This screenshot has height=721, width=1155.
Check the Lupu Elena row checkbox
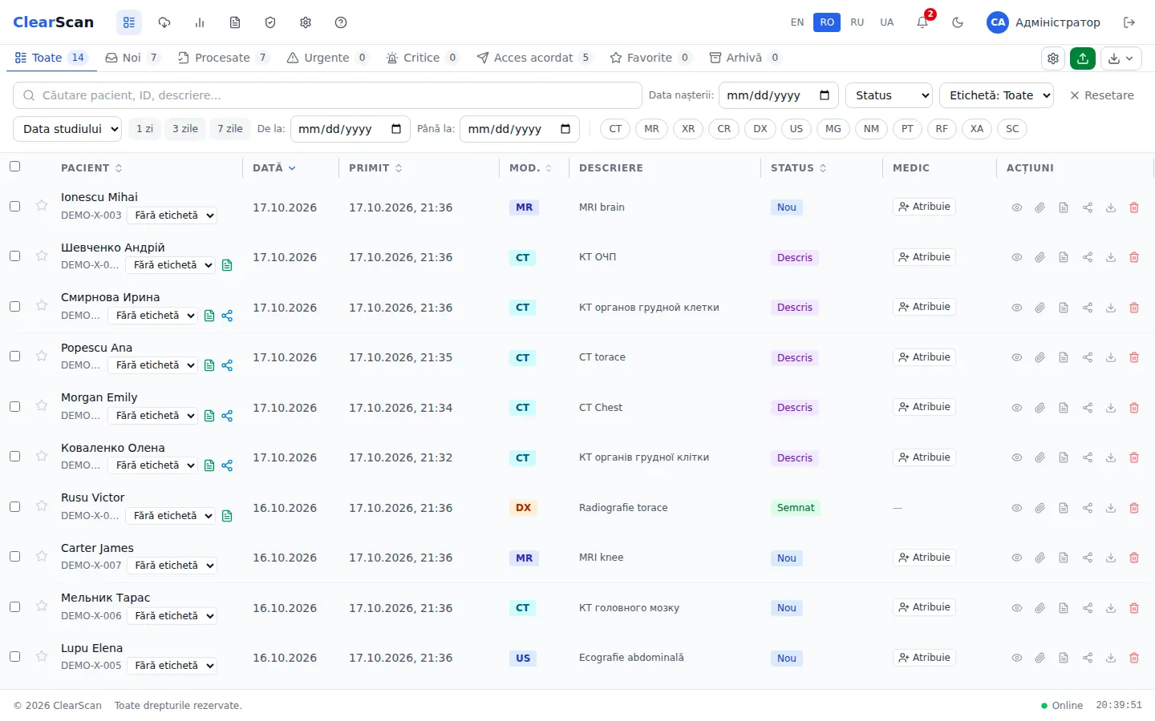pos(14,656)
